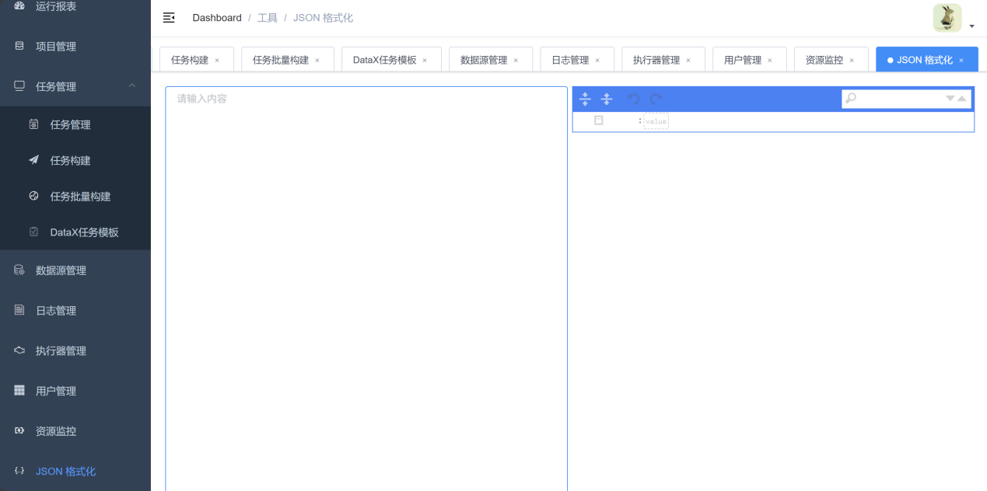Image resolution: width=987 pixels, height=491 pixels.
Task: Expand all fields in JSON editor
Action: [x=585, y=99]
